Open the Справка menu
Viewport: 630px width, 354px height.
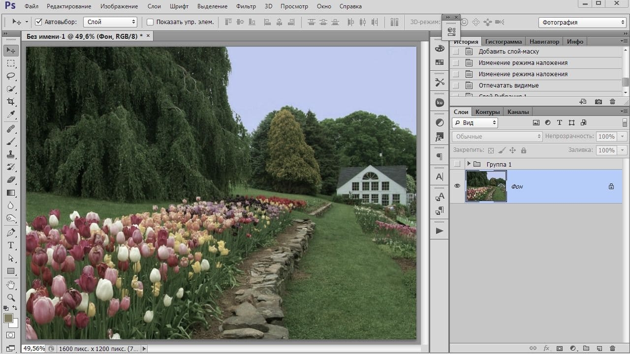pos(350,6)
